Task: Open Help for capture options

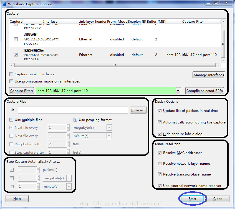Action: click(17, 199)
